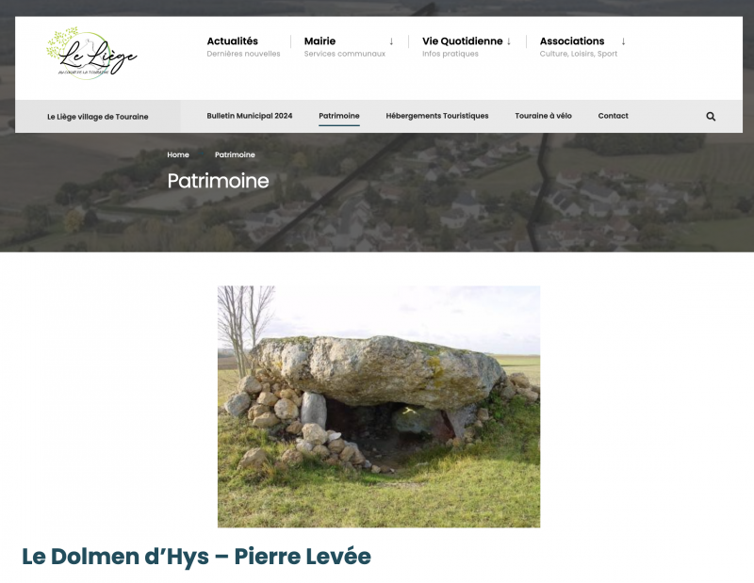Visit the Touraine à vélo page
Screen dimensions: 754x583
click(x=543, y=116)
